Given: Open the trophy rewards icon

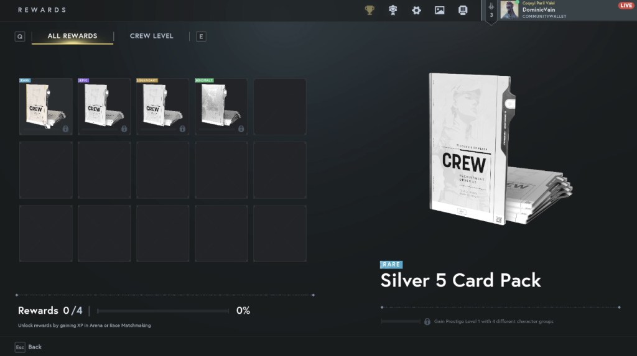Looking at the screenshot, I should click(370, 10).
